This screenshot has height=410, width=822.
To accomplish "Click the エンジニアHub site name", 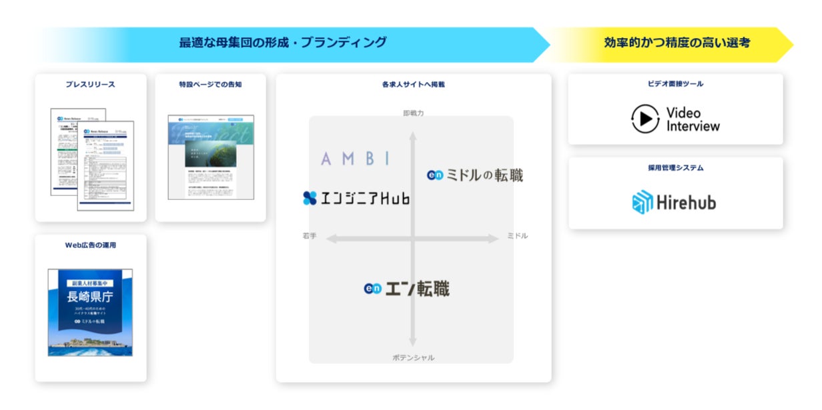I will click(364, 198).
